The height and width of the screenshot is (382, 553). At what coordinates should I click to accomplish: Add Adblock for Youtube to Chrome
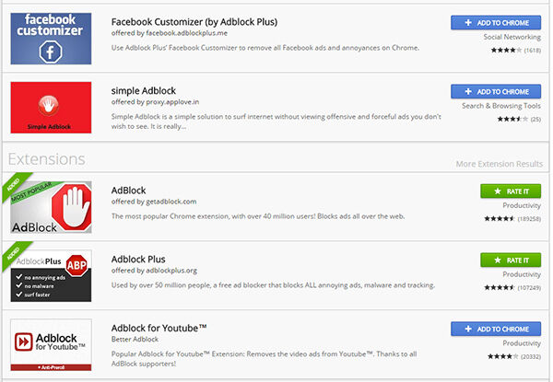496,329
